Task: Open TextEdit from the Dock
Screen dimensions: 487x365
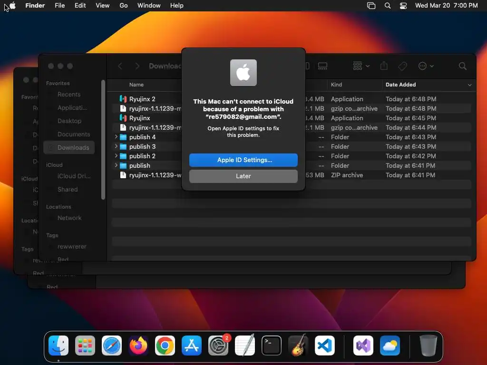Action: click(245, 346)
